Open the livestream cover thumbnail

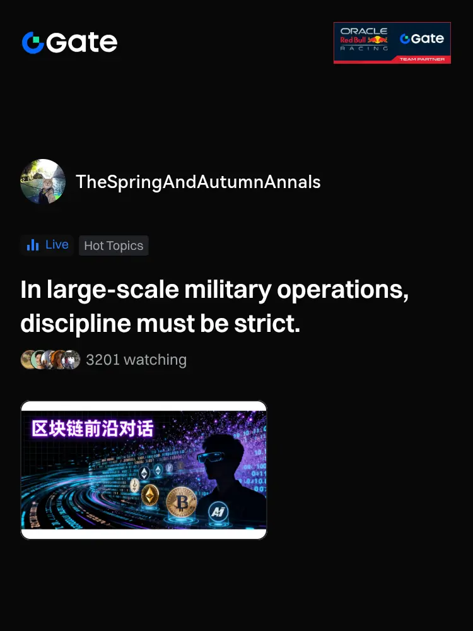144,469
